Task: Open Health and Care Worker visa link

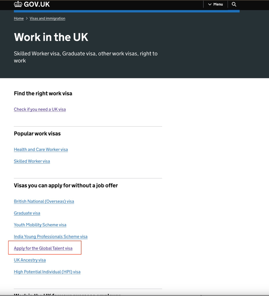Action: (x=41, y=150)
